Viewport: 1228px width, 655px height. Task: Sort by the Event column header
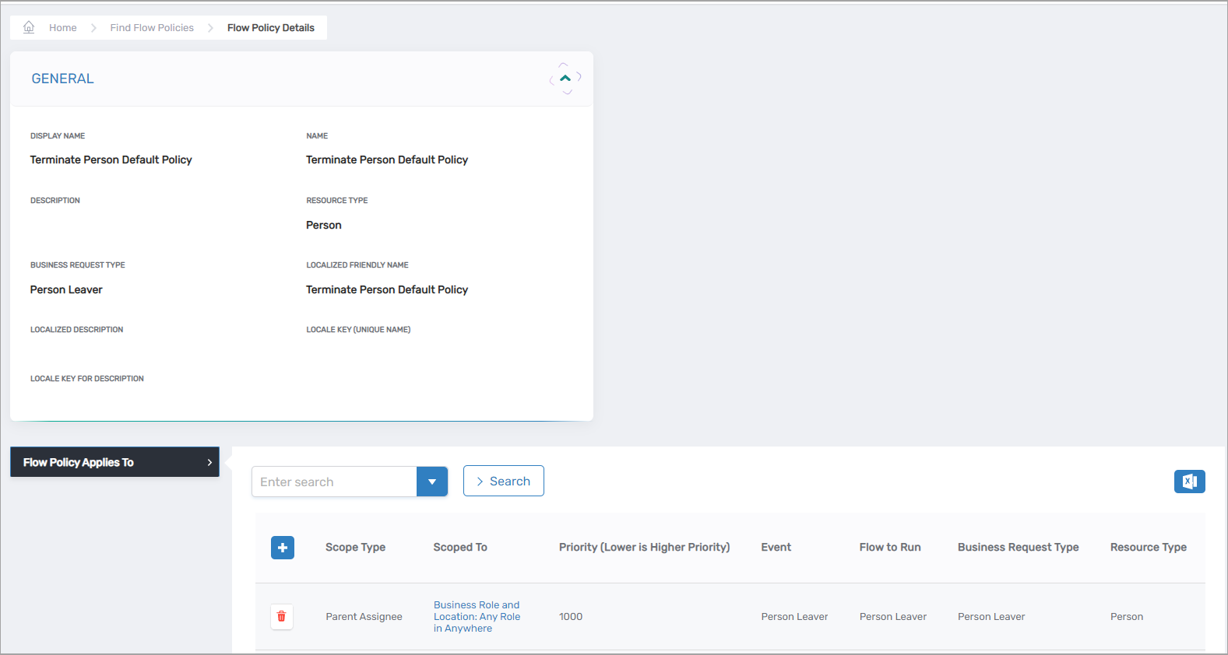776,548
